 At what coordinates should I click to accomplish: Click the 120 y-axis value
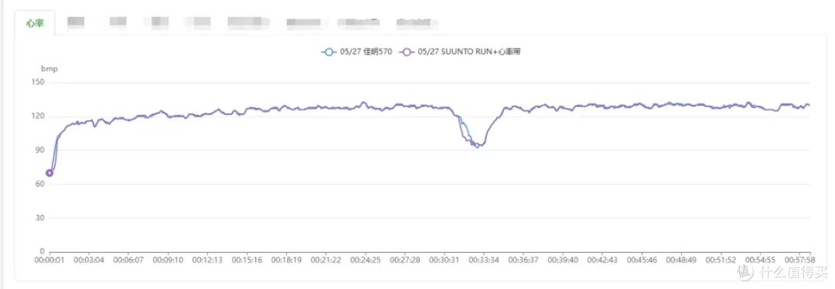[x=39, y=116]
